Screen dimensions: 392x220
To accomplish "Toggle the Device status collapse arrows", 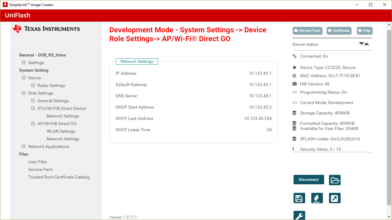I will 364,44.
